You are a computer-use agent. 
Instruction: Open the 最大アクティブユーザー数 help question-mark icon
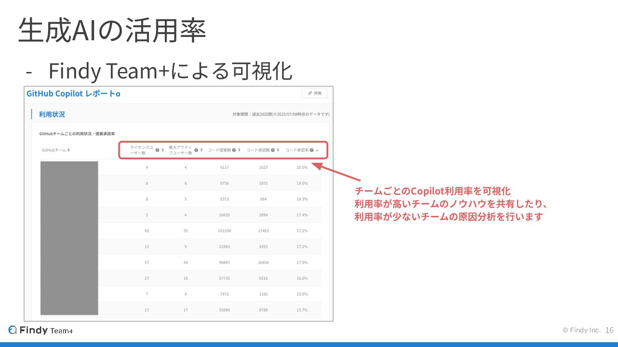click(x=196, y=150)
